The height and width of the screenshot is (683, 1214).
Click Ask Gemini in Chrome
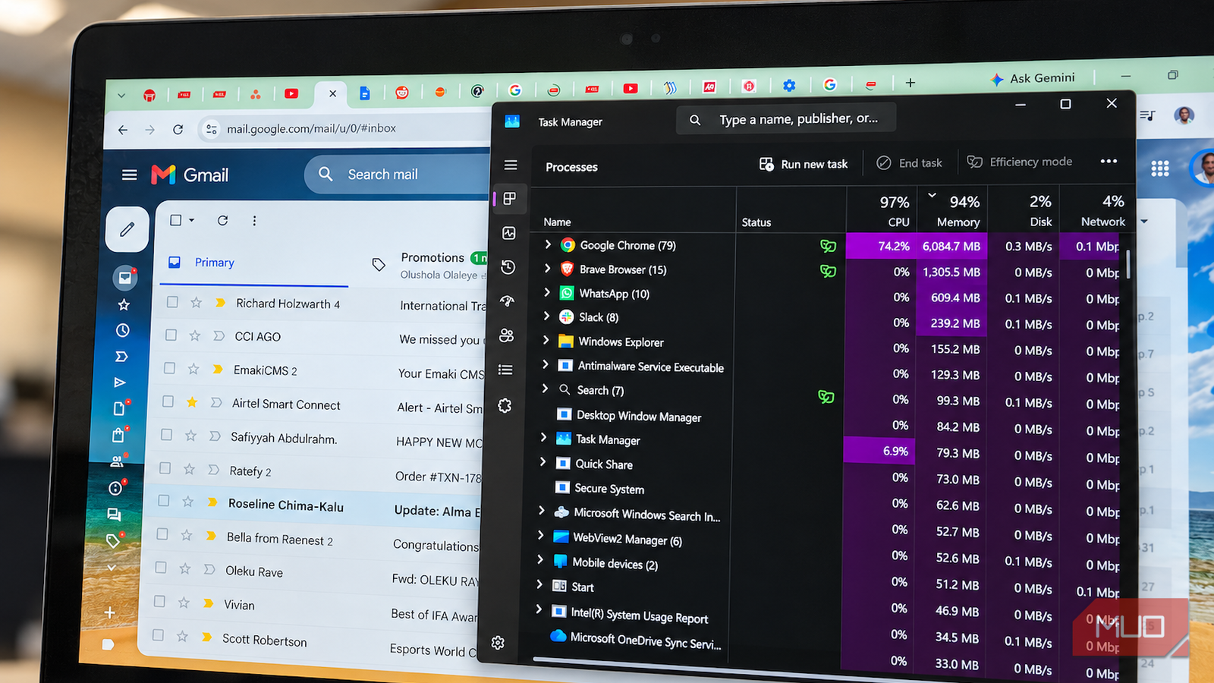coord(1033,78)
